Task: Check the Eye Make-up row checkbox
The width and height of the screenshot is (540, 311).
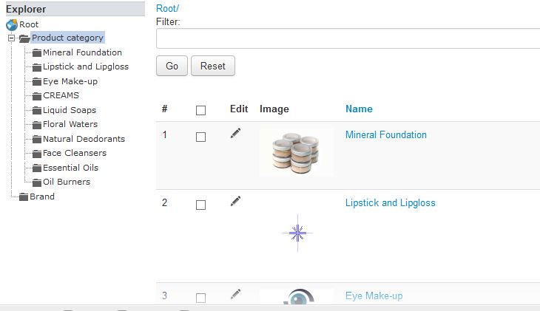Action: [200, 298]
